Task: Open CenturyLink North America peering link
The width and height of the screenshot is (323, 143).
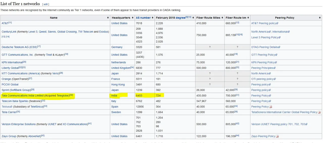Action: tap(260, 32)
